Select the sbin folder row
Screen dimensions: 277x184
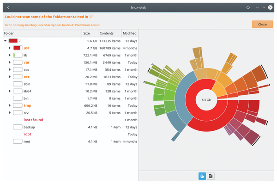70,84
